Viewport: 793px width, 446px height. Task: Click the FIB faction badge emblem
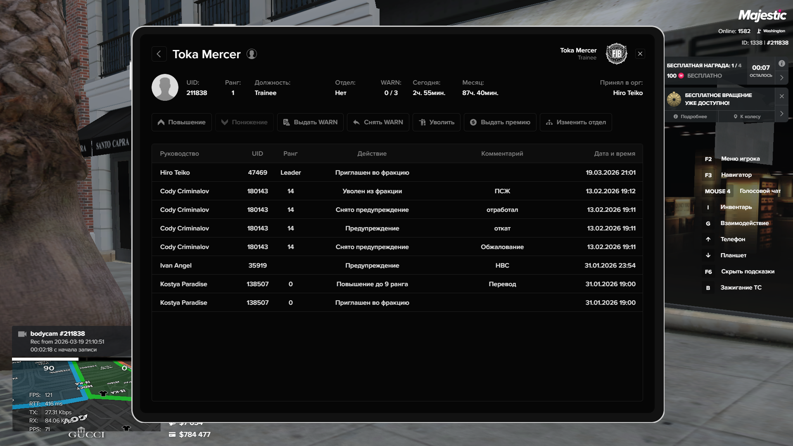pos(616,54)
